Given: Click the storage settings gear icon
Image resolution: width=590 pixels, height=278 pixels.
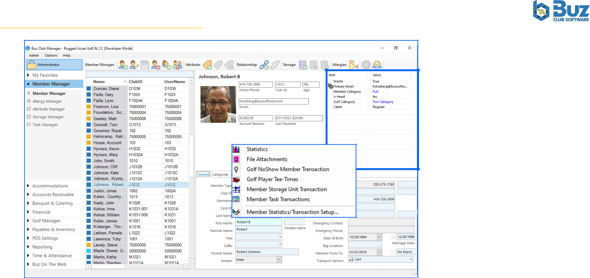Looking at the screenshot, I should (x=314, y=65).
